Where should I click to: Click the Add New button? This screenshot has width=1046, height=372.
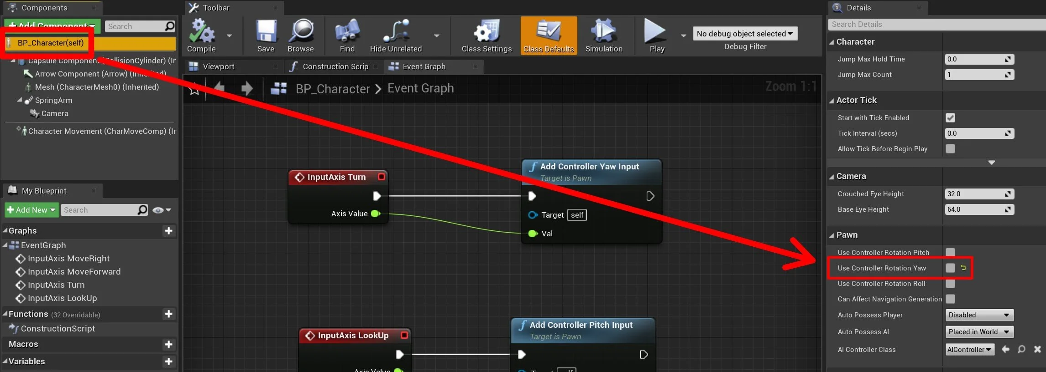[31, 210]
